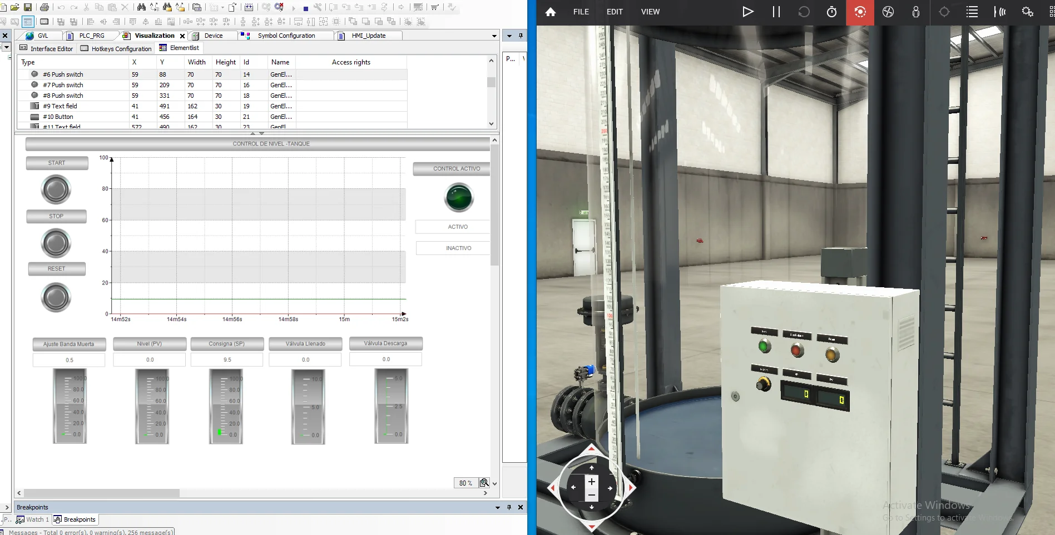Select the #6 Push switch row
Image resolution: width=1055 pixels, height=535 pixels.
tap(63, 74)
